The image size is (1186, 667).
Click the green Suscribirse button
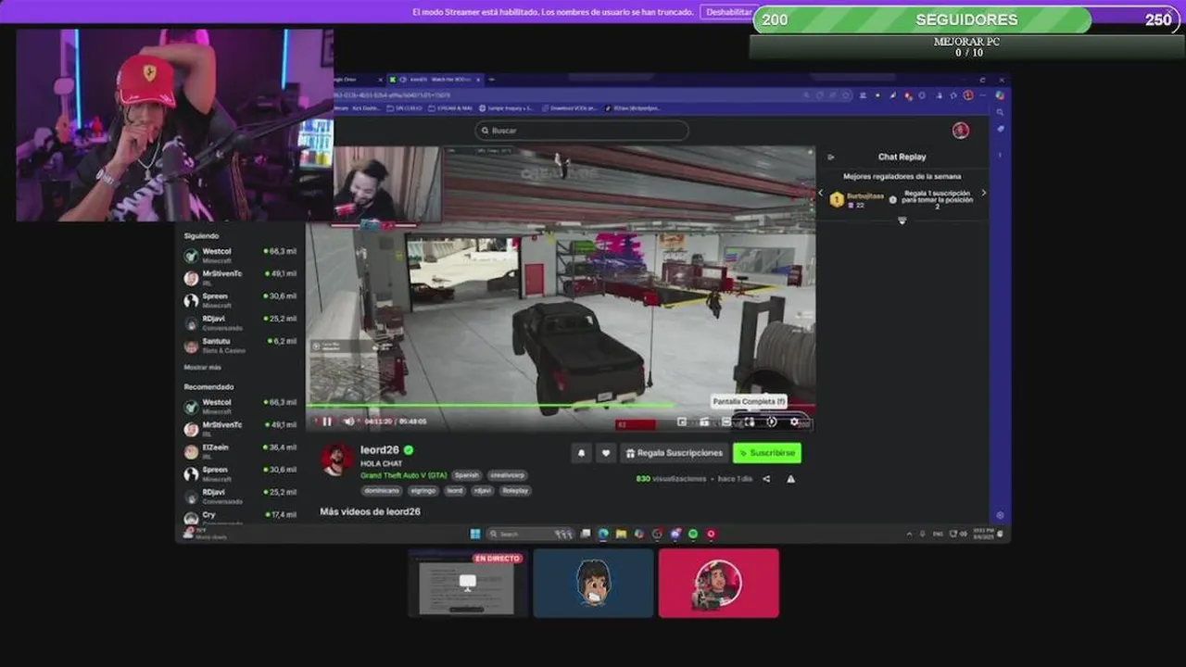[767, 453]
